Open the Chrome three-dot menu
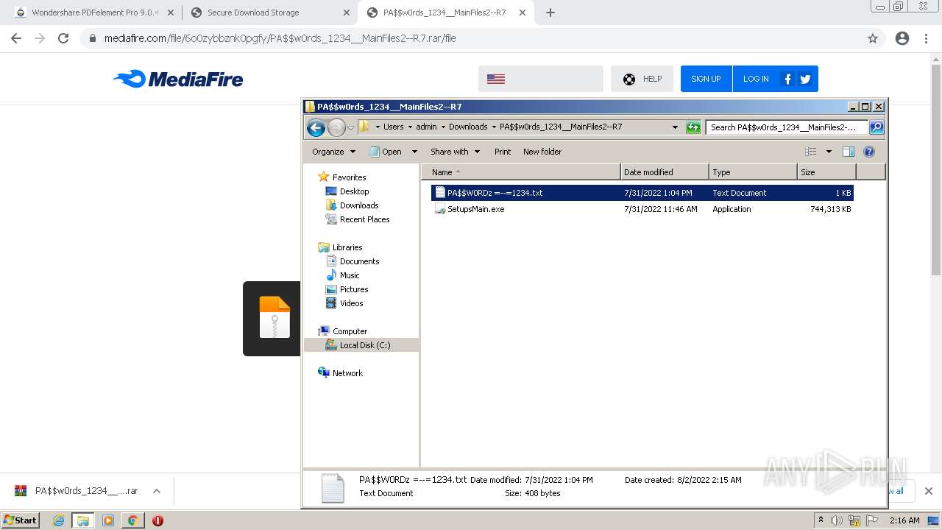This screenshot has height=530, width=942. coord(927,38)
